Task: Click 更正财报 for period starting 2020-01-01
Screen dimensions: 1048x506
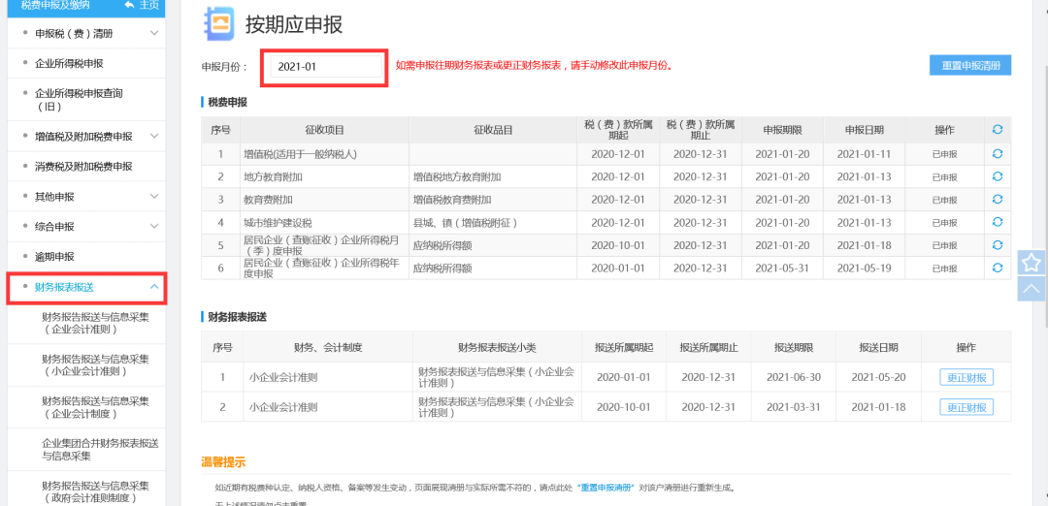Action: [966, 377]
